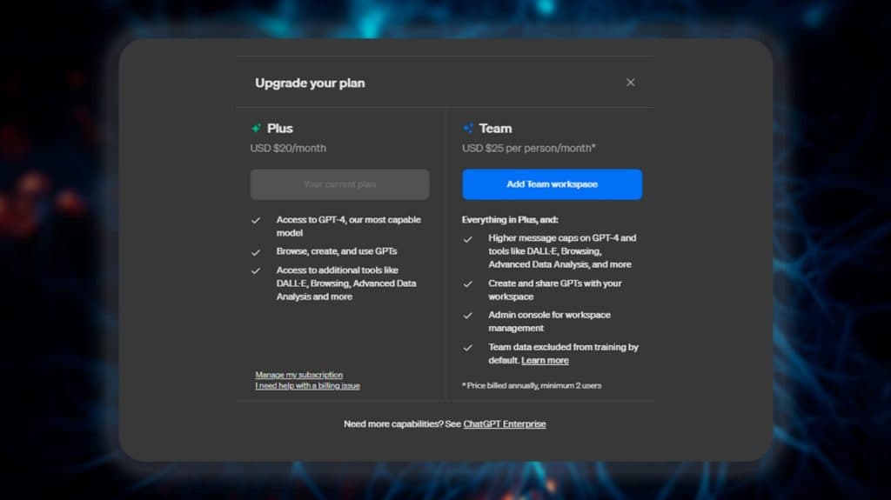Open the Manage my subscription link
The width and height of the screenshot is (891, 500).
point(299,375)
